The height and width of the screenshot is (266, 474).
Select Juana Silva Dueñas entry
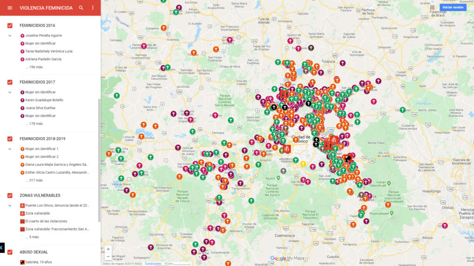(40, 108)
